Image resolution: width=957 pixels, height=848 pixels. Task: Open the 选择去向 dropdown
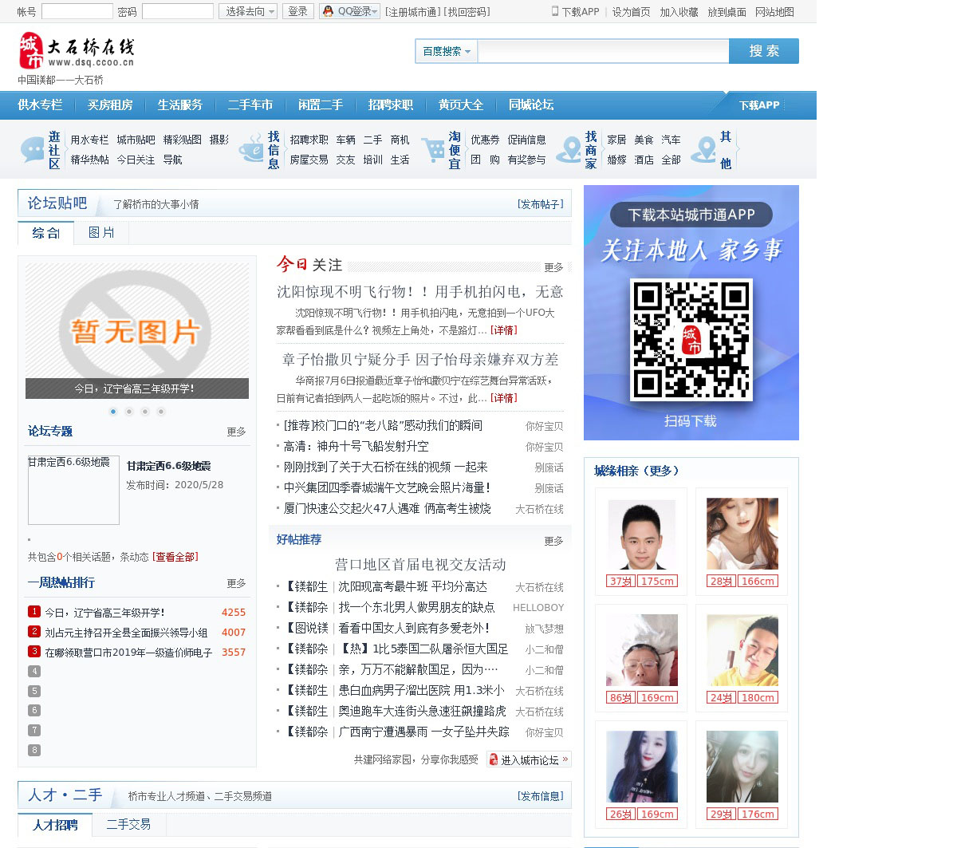(x=248, y=11)
